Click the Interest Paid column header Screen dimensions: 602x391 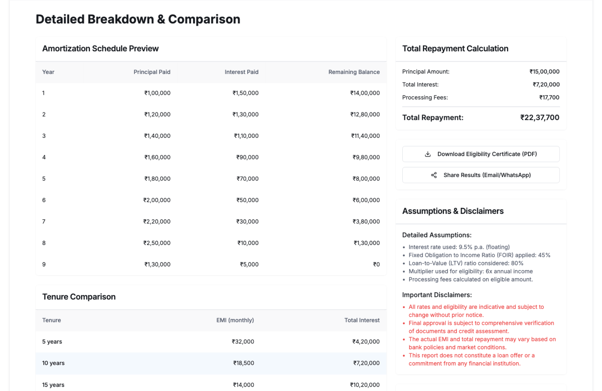[x=241, y=72]
